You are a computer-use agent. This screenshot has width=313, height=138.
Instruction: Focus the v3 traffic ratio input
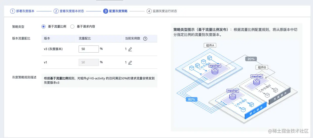pos(89,49)
